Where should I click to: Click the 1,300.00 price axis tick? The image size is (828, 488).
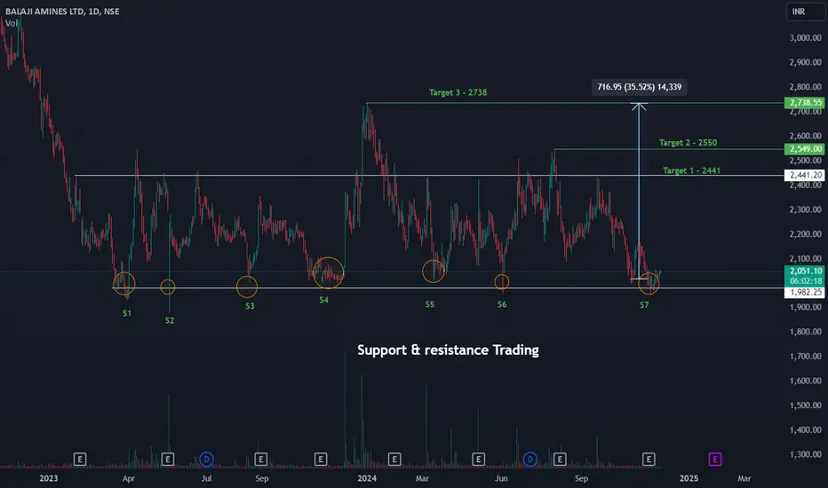tap(805, 454)
